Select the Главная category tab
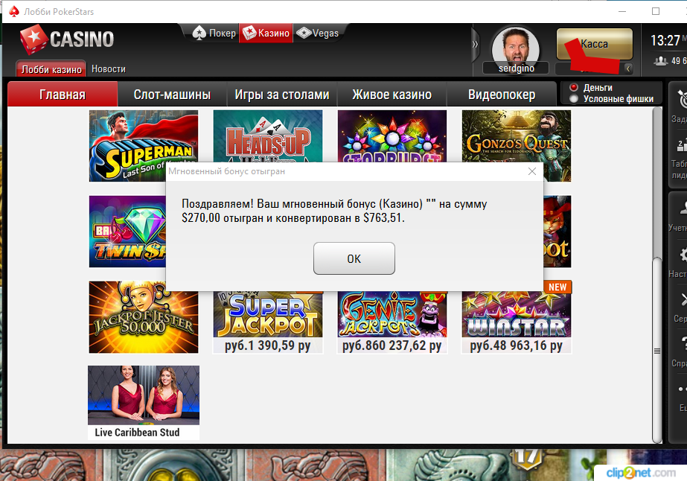Screen dimensions: 687x481 click(63, 95)
